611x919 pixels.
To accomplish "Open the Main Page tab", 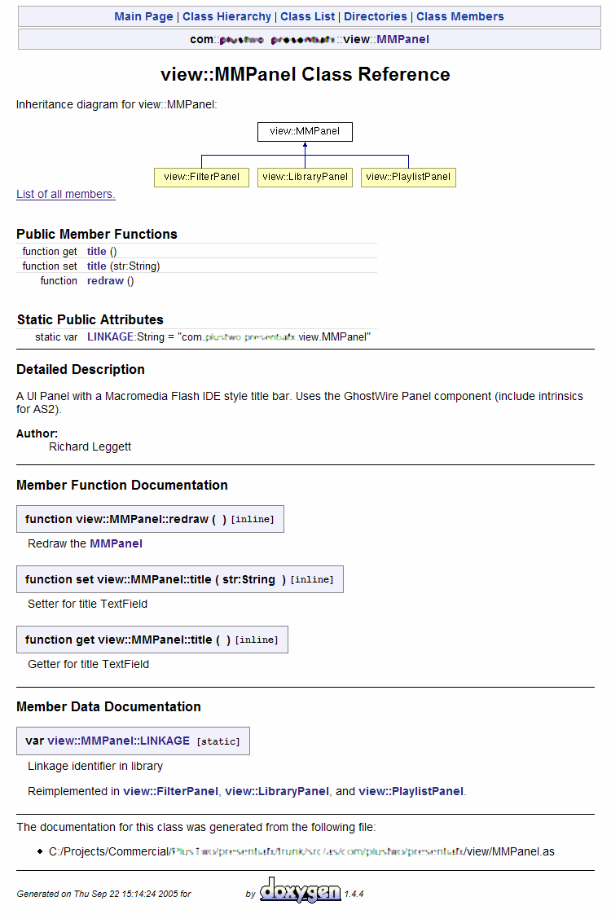I will point(143,16).
